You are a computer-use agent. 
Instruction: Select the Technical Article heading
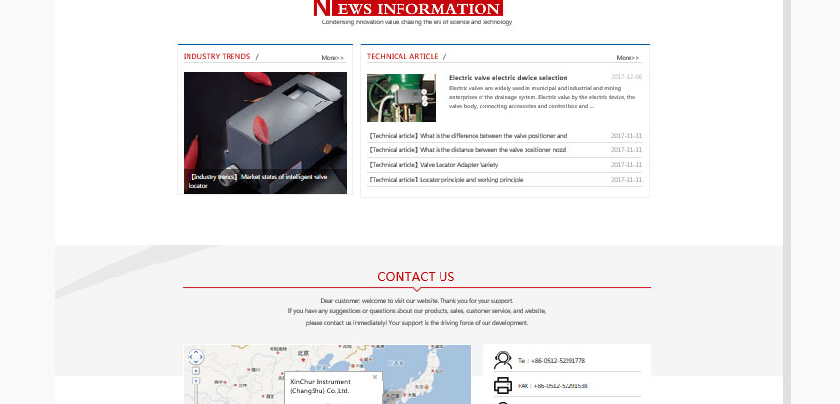pyautogui.click(x=402, y=57)
